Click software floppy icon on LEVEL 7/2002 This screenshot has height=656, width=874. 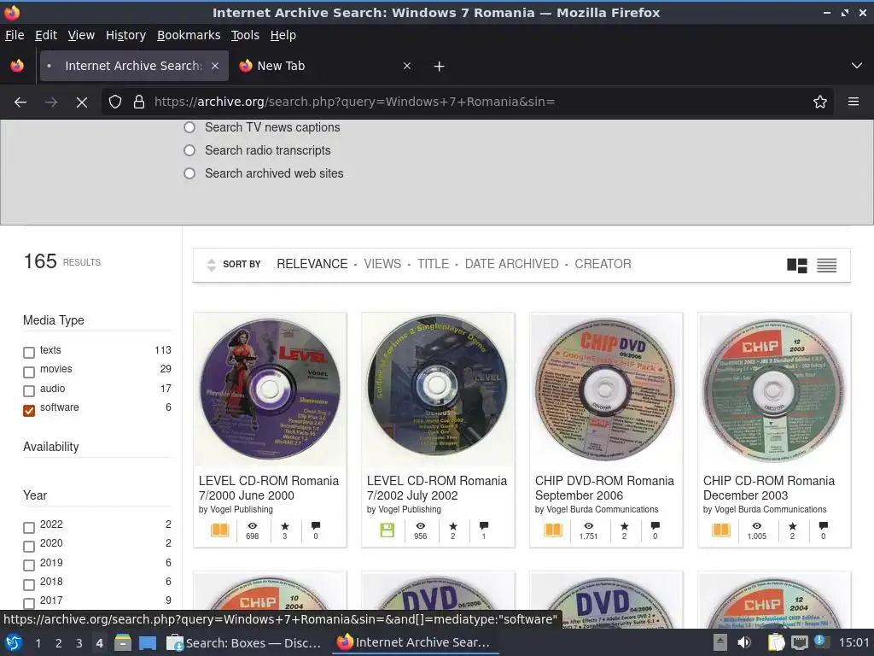(x=387, y=530)
